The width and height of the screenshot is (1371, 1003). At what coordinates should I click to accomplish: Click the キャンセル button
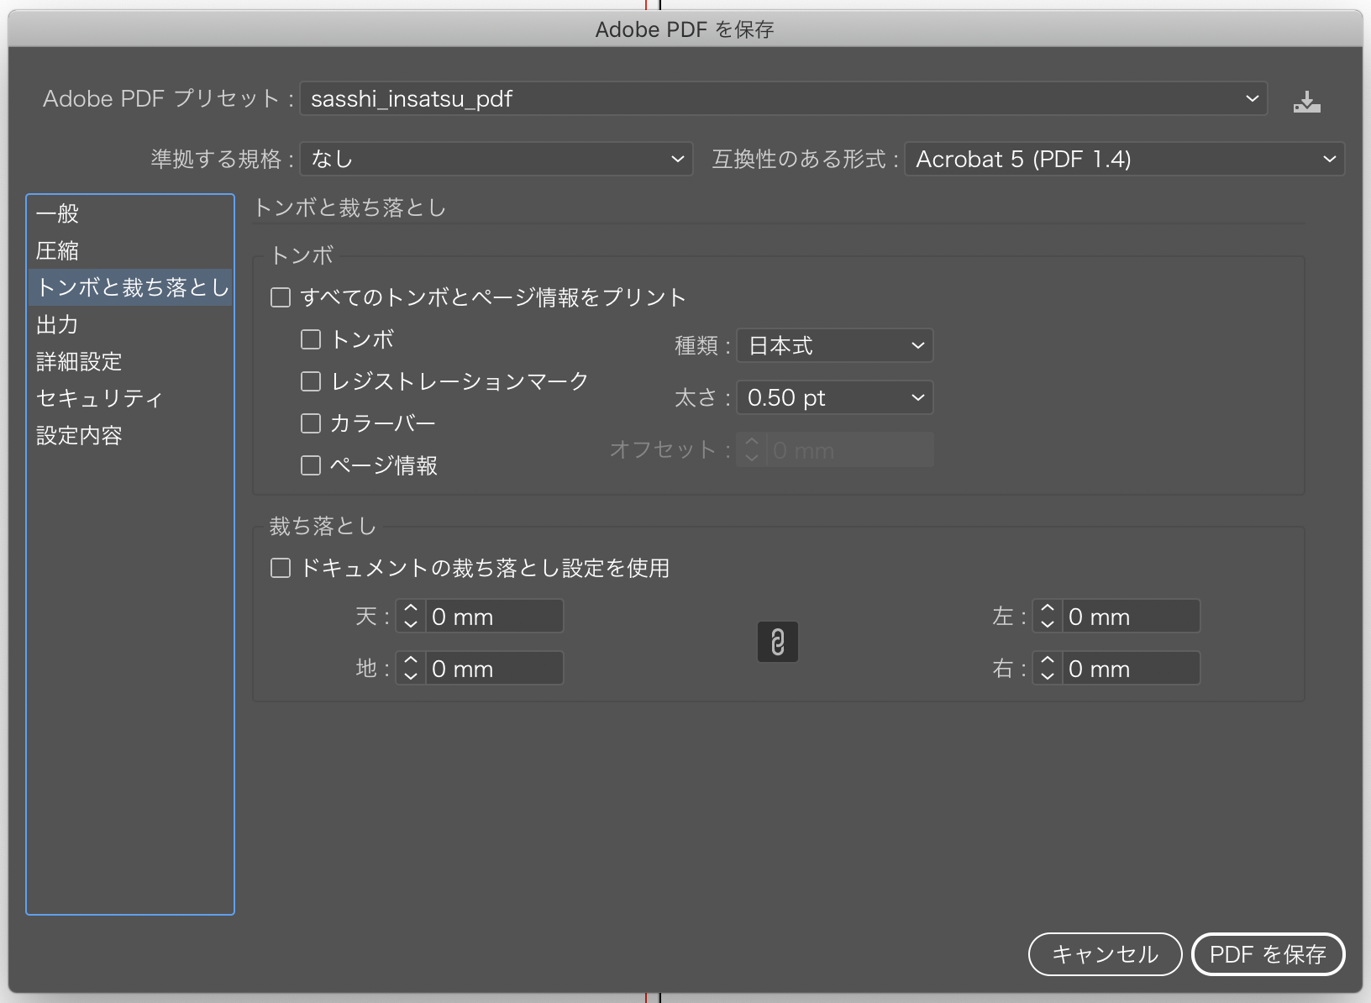pyautogui.click(x=1105, y=954)
